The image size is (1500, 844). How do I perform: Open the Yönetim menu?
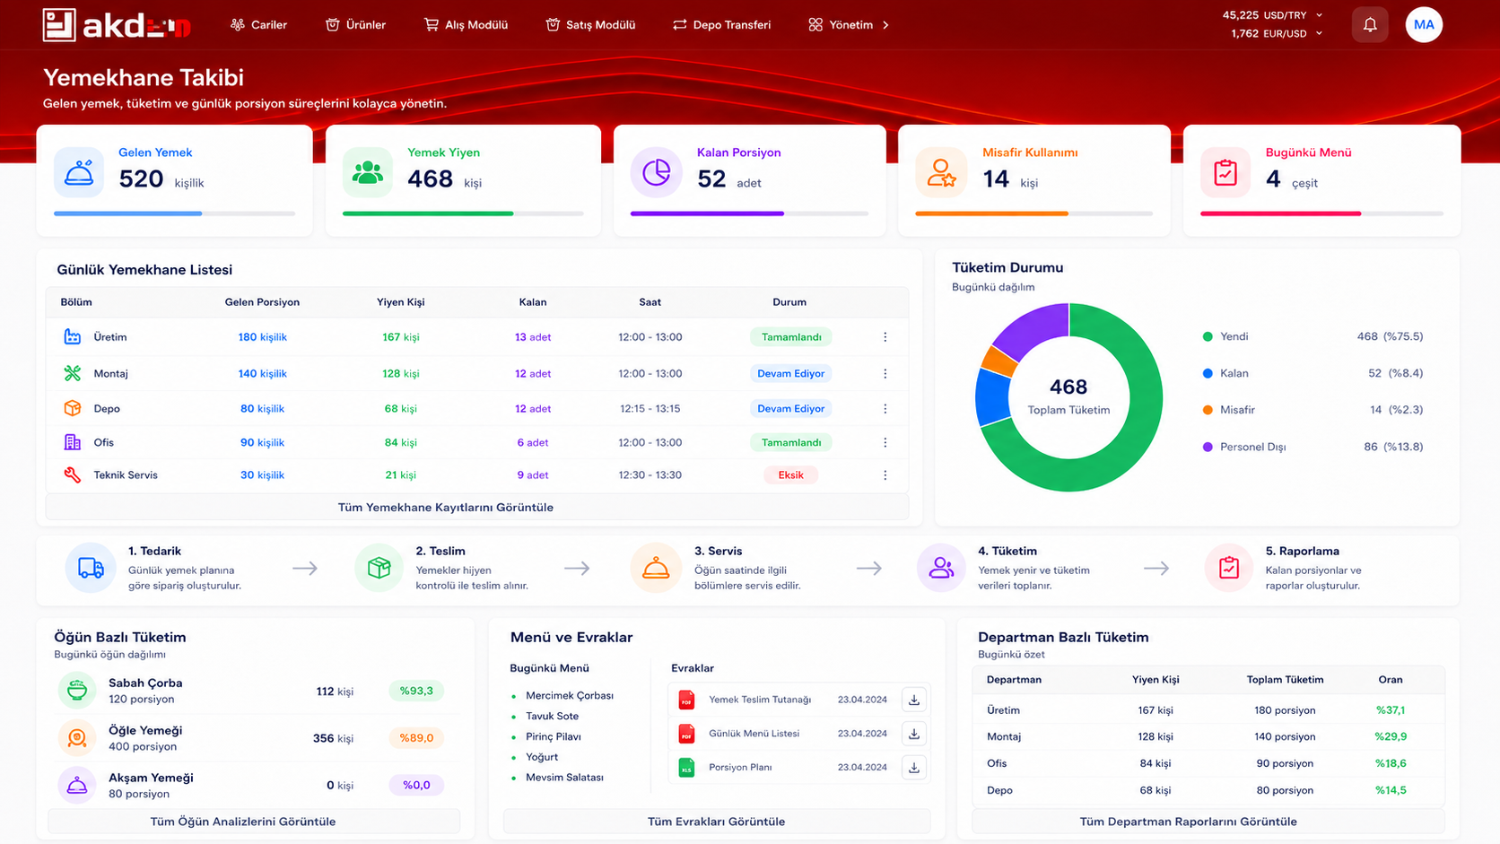pos(840,25)
